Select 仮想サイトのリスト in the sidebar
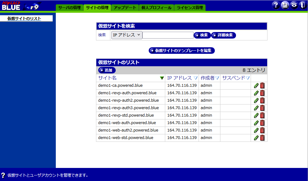The height and width of the screenshot is (181, 308). (24, 19)
